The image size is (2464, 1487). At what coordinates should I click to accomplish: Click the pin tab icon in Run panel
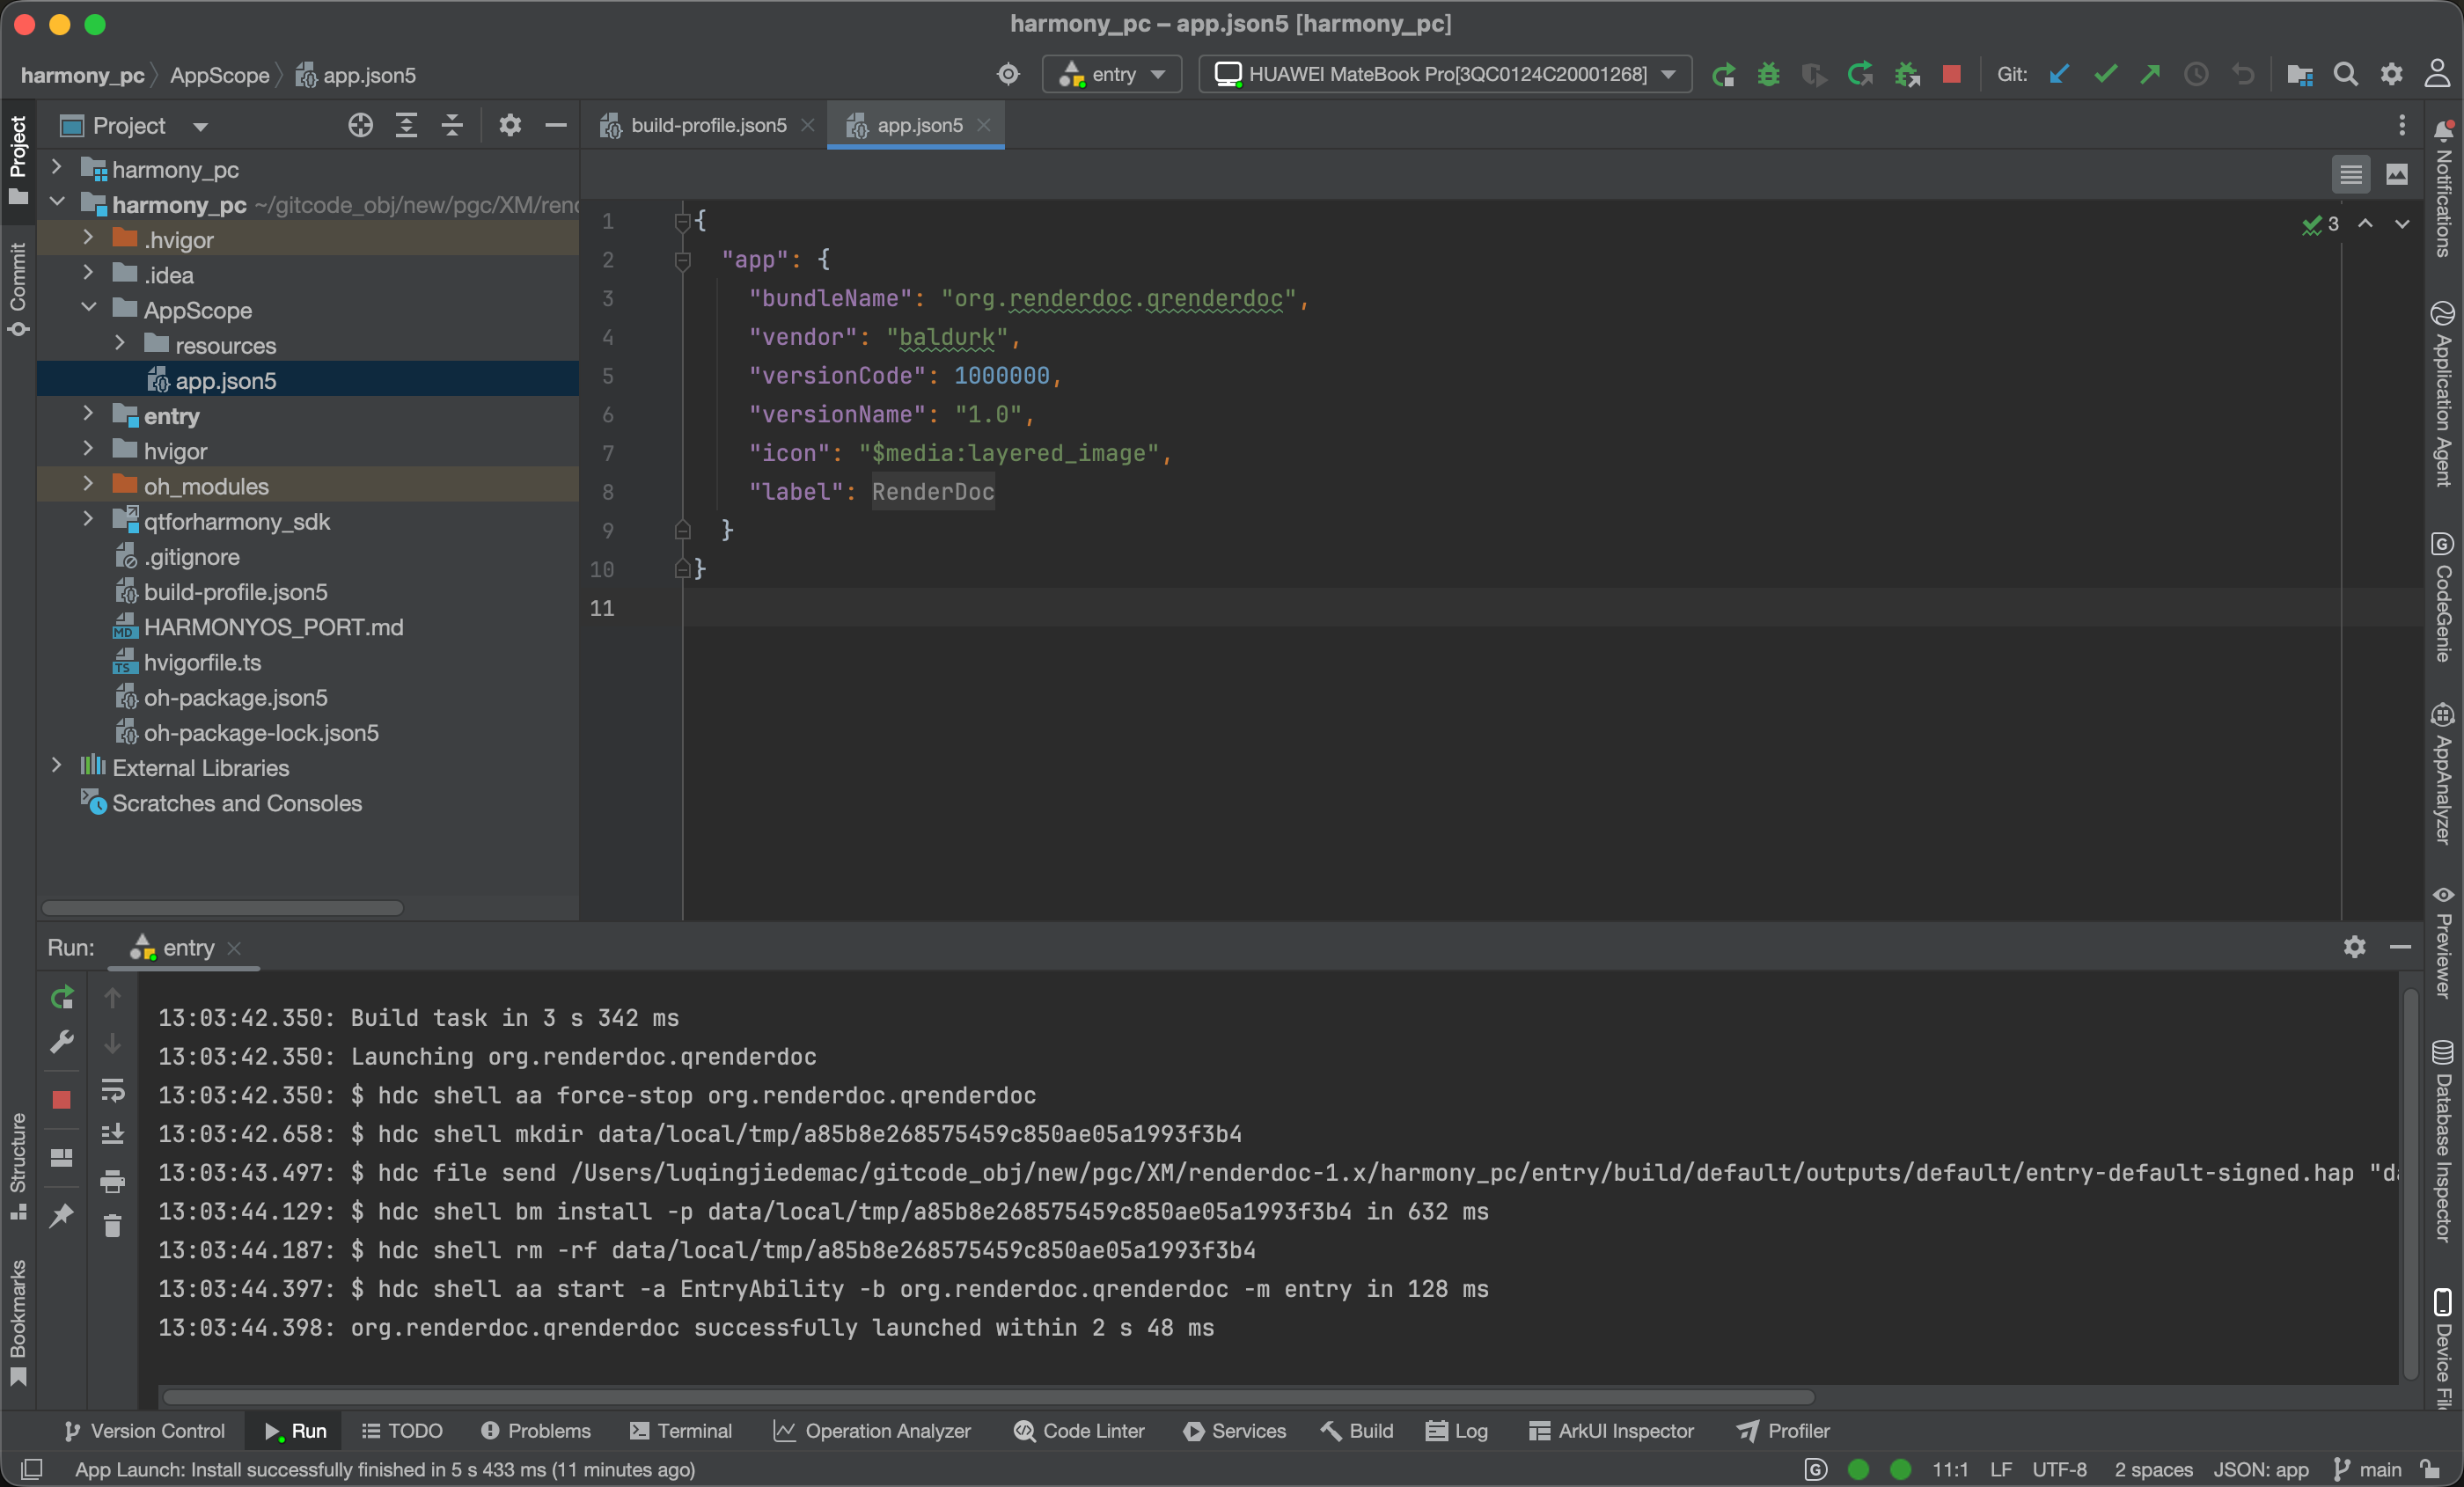(62, 1214)
